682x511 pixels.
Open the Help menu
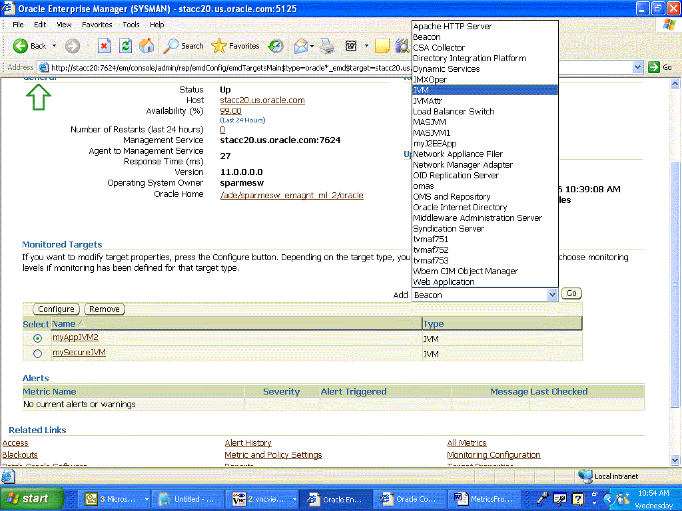click(157, 25)
